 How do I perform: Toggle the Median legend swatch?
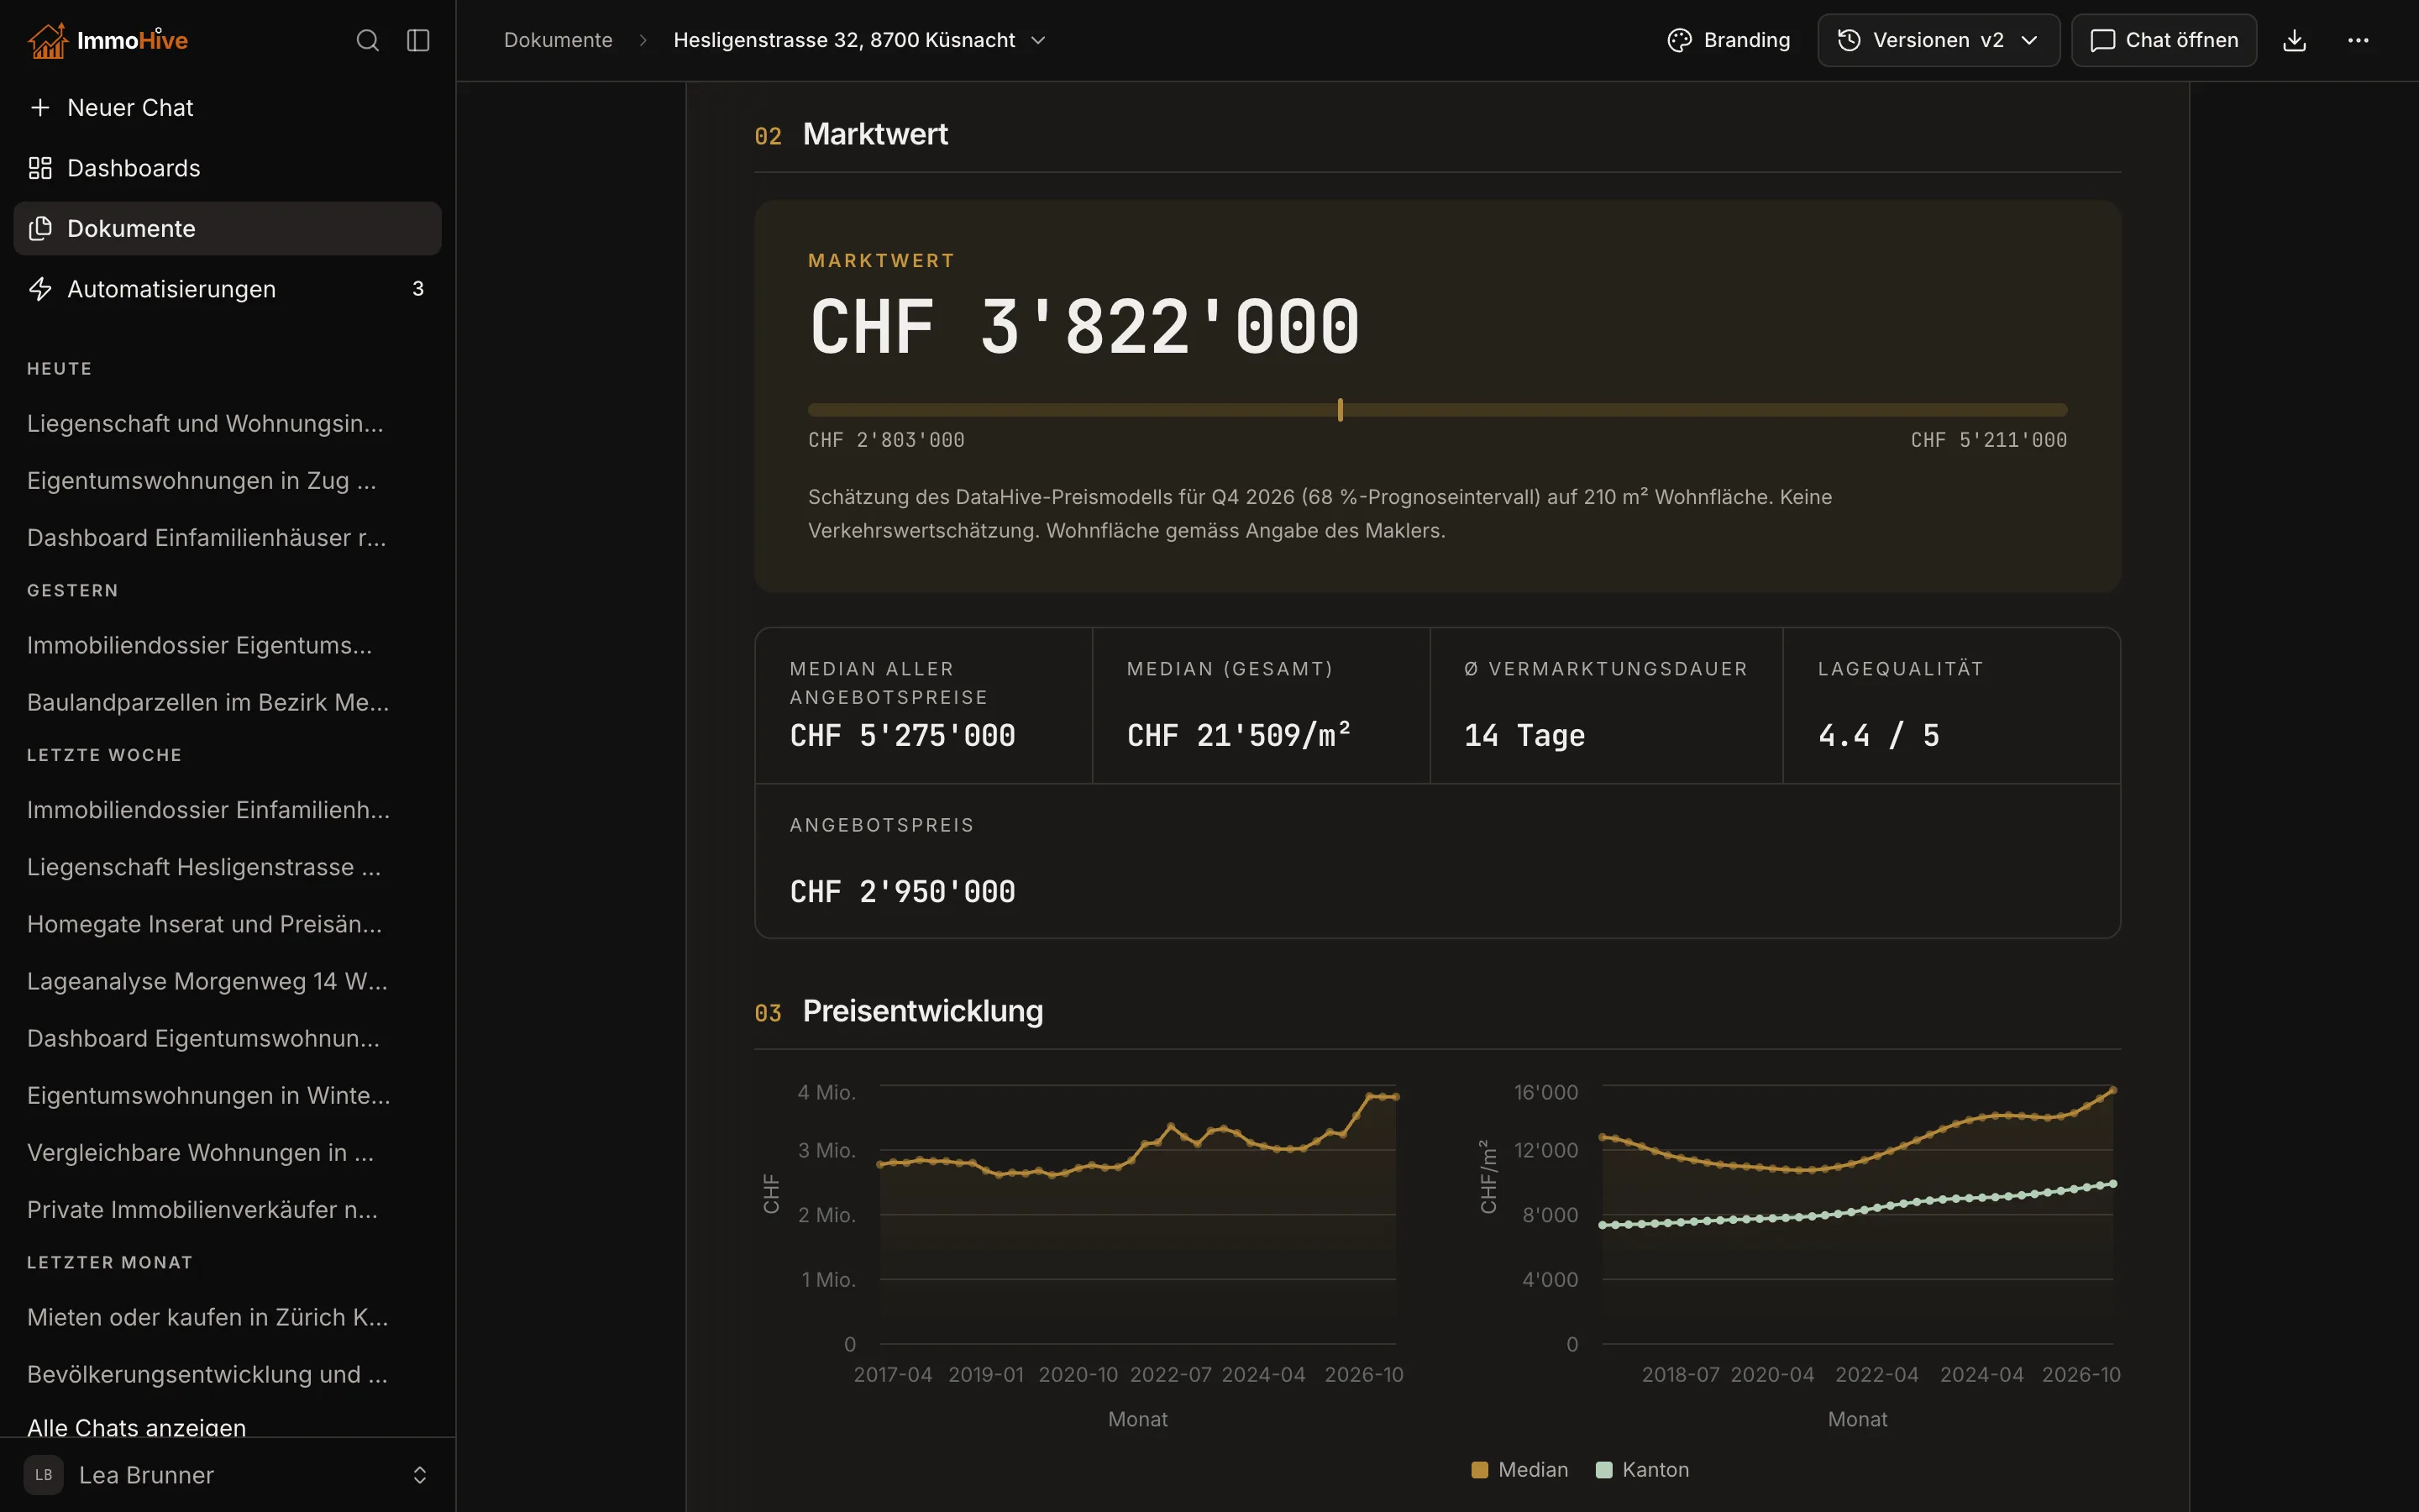point(1479,1470)
